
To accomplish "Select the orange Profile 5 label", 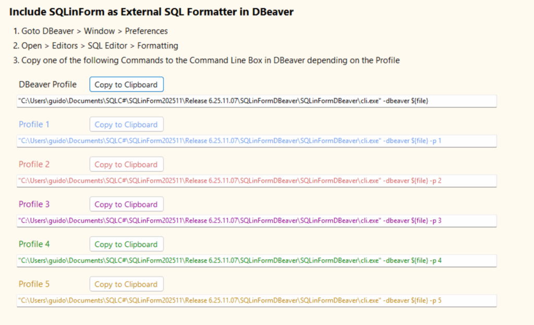I will pyautogui.click(x=34, y=284).
